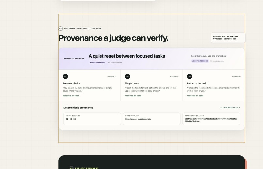Viewport: 263px width, 169px height.
Task: Click the Code Supplied timestamps box
Action: click(x=152, y=119)
